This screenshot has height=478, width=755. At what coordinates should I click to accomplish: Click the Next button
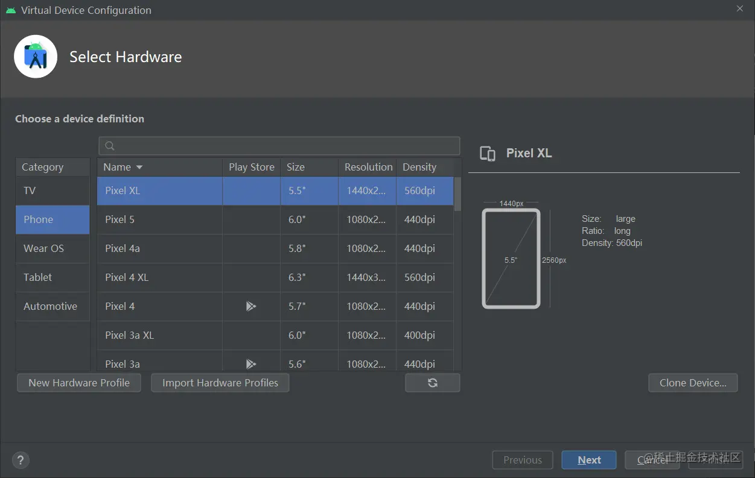(588, 459)
